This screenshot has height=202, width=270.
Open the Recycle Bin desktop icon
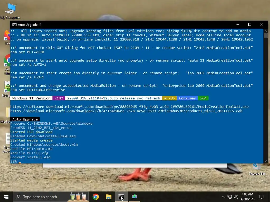tap(257, 169)
